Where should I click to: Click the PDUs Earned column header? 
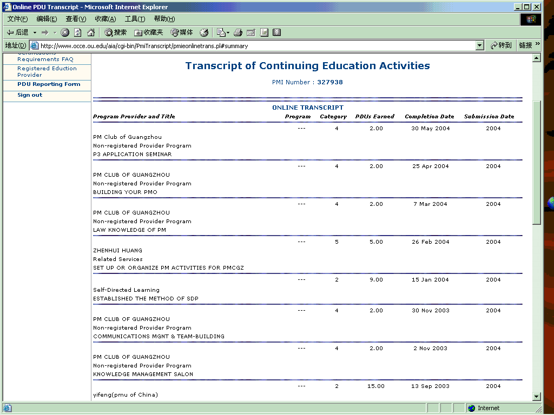374,117
